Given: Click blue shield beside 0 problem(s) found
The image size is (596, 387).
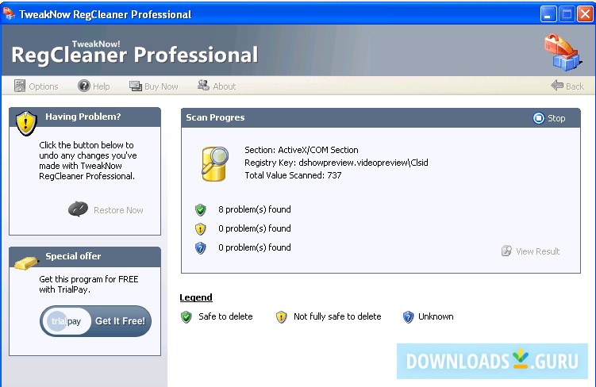Looking at the screenshot, I should pyautogui.click(x=200, y=247).
